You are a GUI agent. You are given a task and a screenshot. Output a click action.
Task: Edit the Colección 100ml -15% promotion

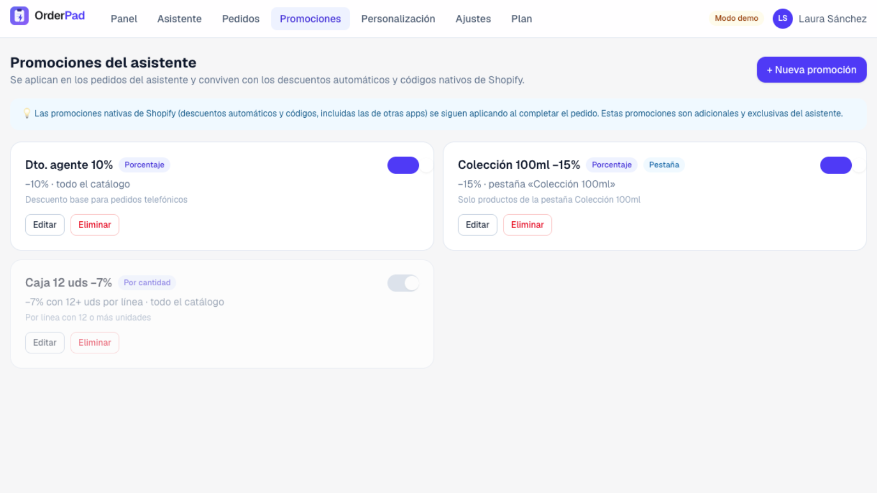[477, 225]
